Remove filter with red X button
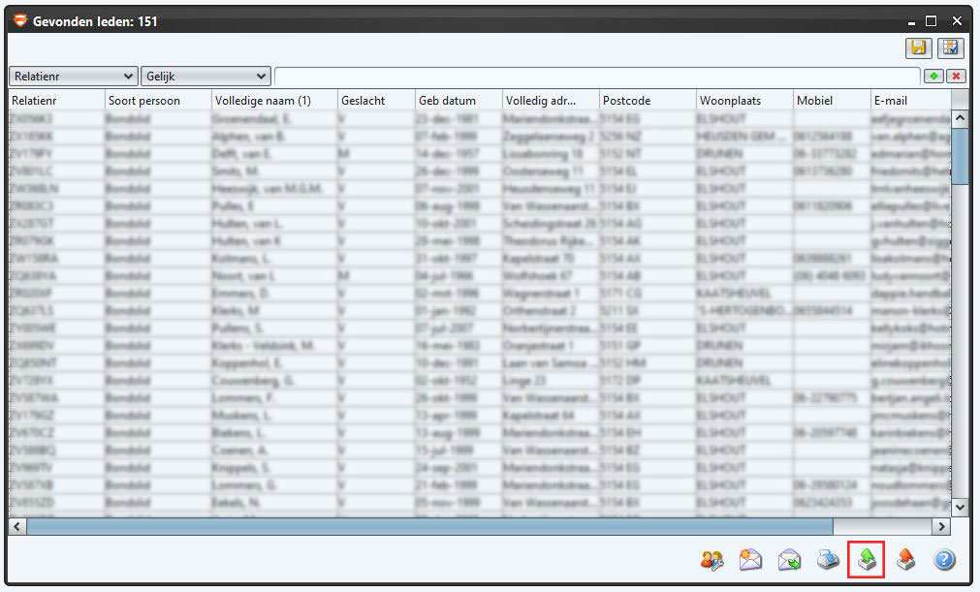The height and width of the screenshot is (592, 980). 955,76
